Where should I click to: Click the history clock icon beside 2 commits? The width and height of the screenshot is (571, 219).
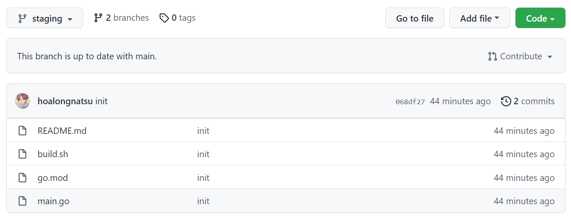click(x=506, y=101)
